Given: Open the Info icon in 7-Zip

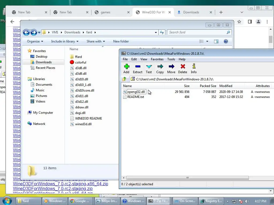Looking at the screenshot, I should (194, 66).
